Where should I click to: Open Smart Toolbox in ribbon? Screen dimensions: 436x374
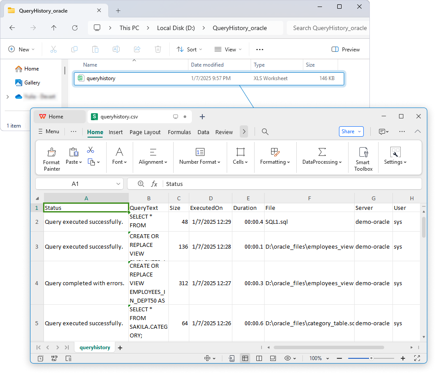(x=363, y=159)
